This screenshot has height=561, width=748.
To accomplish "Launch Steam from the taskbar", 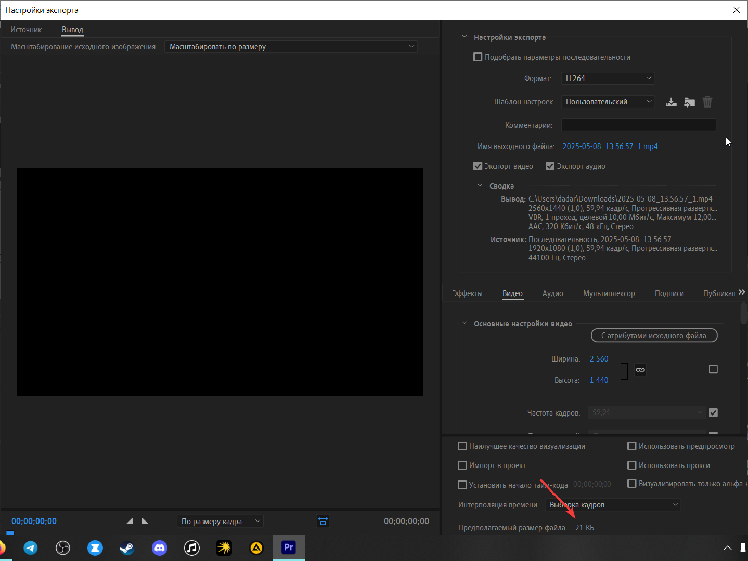I will tap(127, 547).
